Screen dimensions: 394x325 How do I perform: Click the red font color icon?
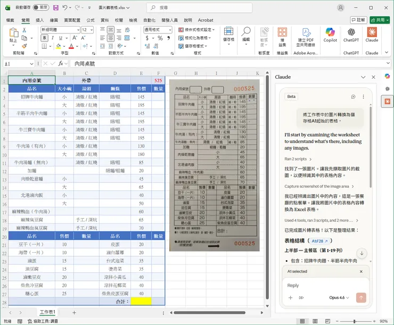point(71,46)
